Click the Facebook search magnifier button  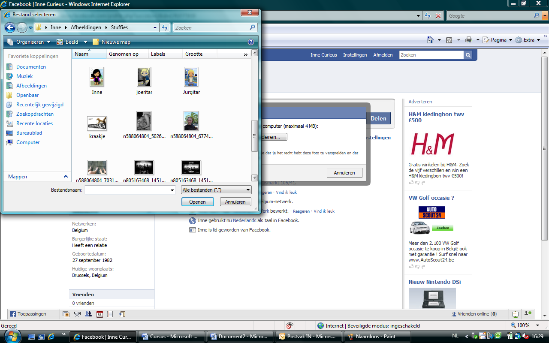468,55
